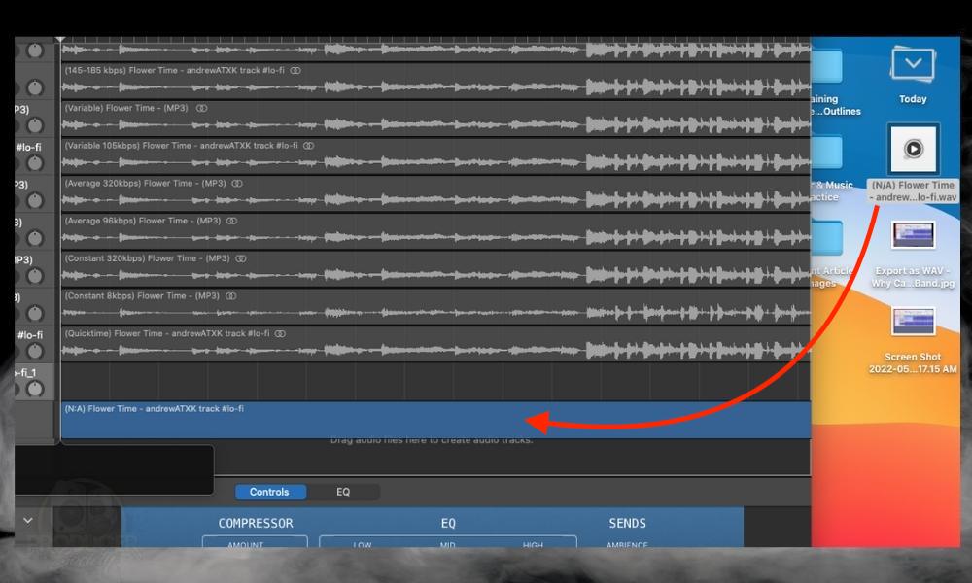Click the "Today" stack label on desktop
This screenshot has width=972, height=583.
913,99
